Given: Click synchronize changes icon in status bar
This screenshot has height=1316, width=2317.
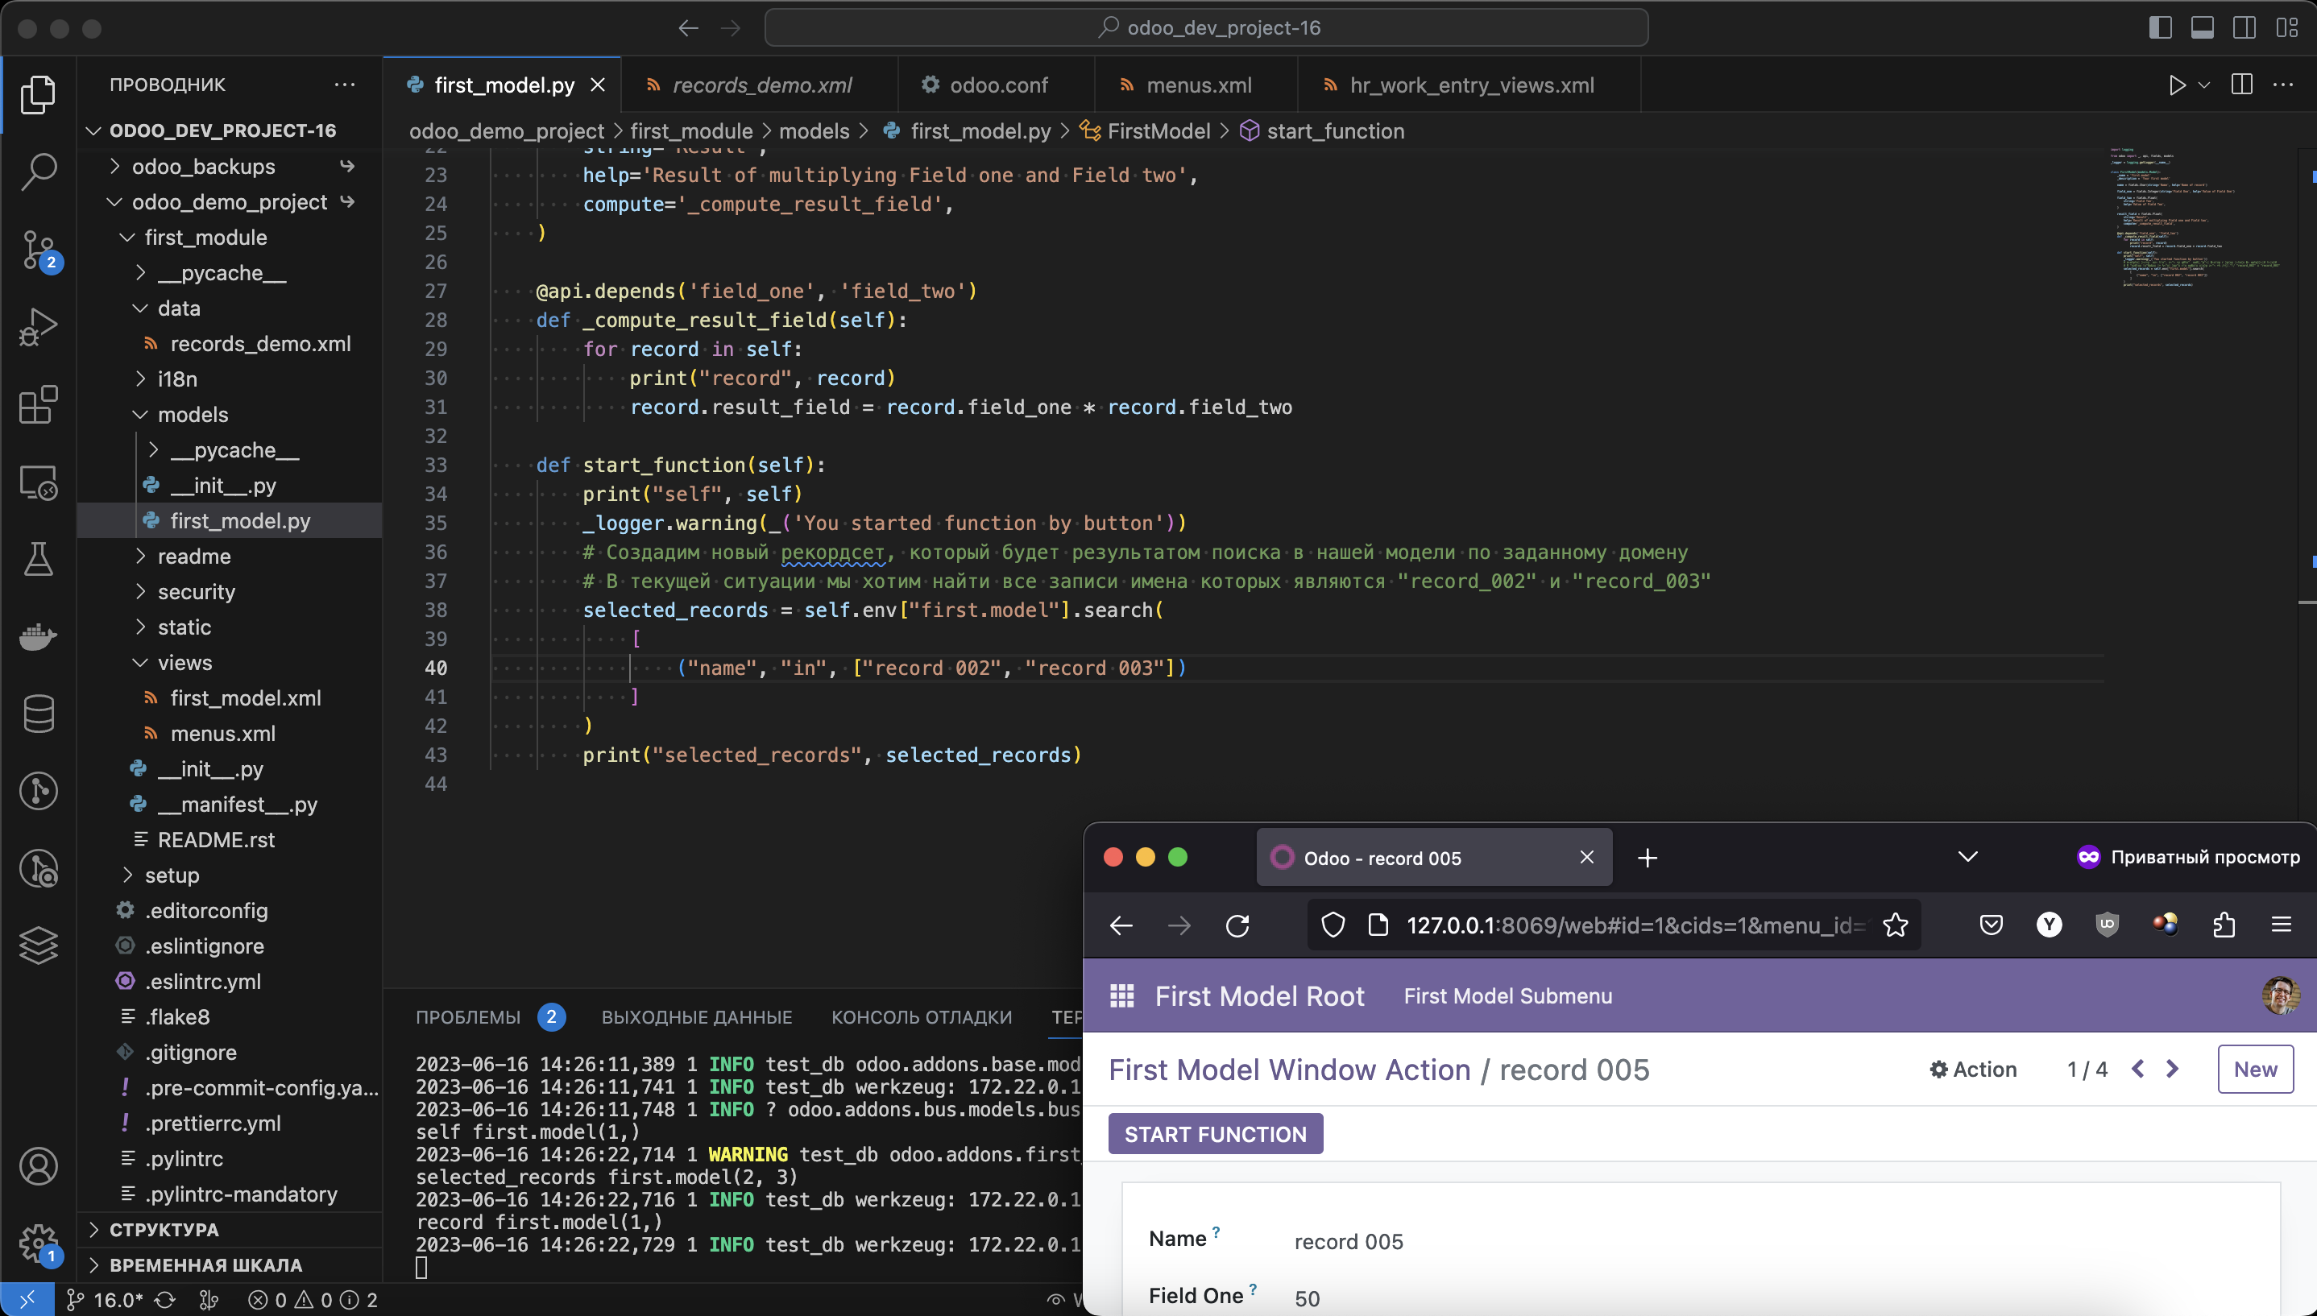Looking at the screenshot, I should [164, 1300].
